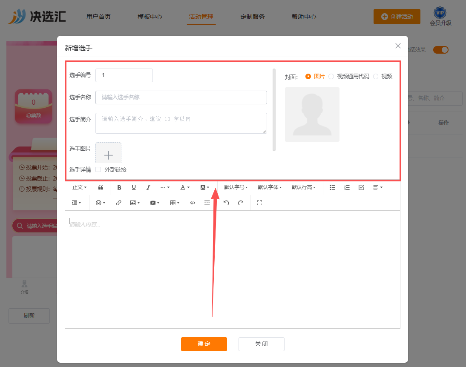Viewport: 466px width, 367px height.
Task: Open the 模板中心 nav item
Action: 150,17
